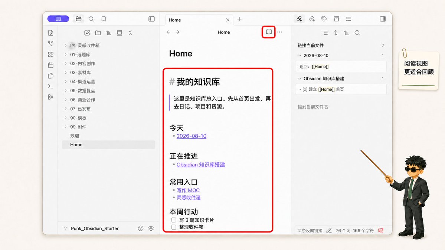Show search filter in backlinks pane
Image resolution: width=445 pixels, height=250 pixels.
click(357, 33)
